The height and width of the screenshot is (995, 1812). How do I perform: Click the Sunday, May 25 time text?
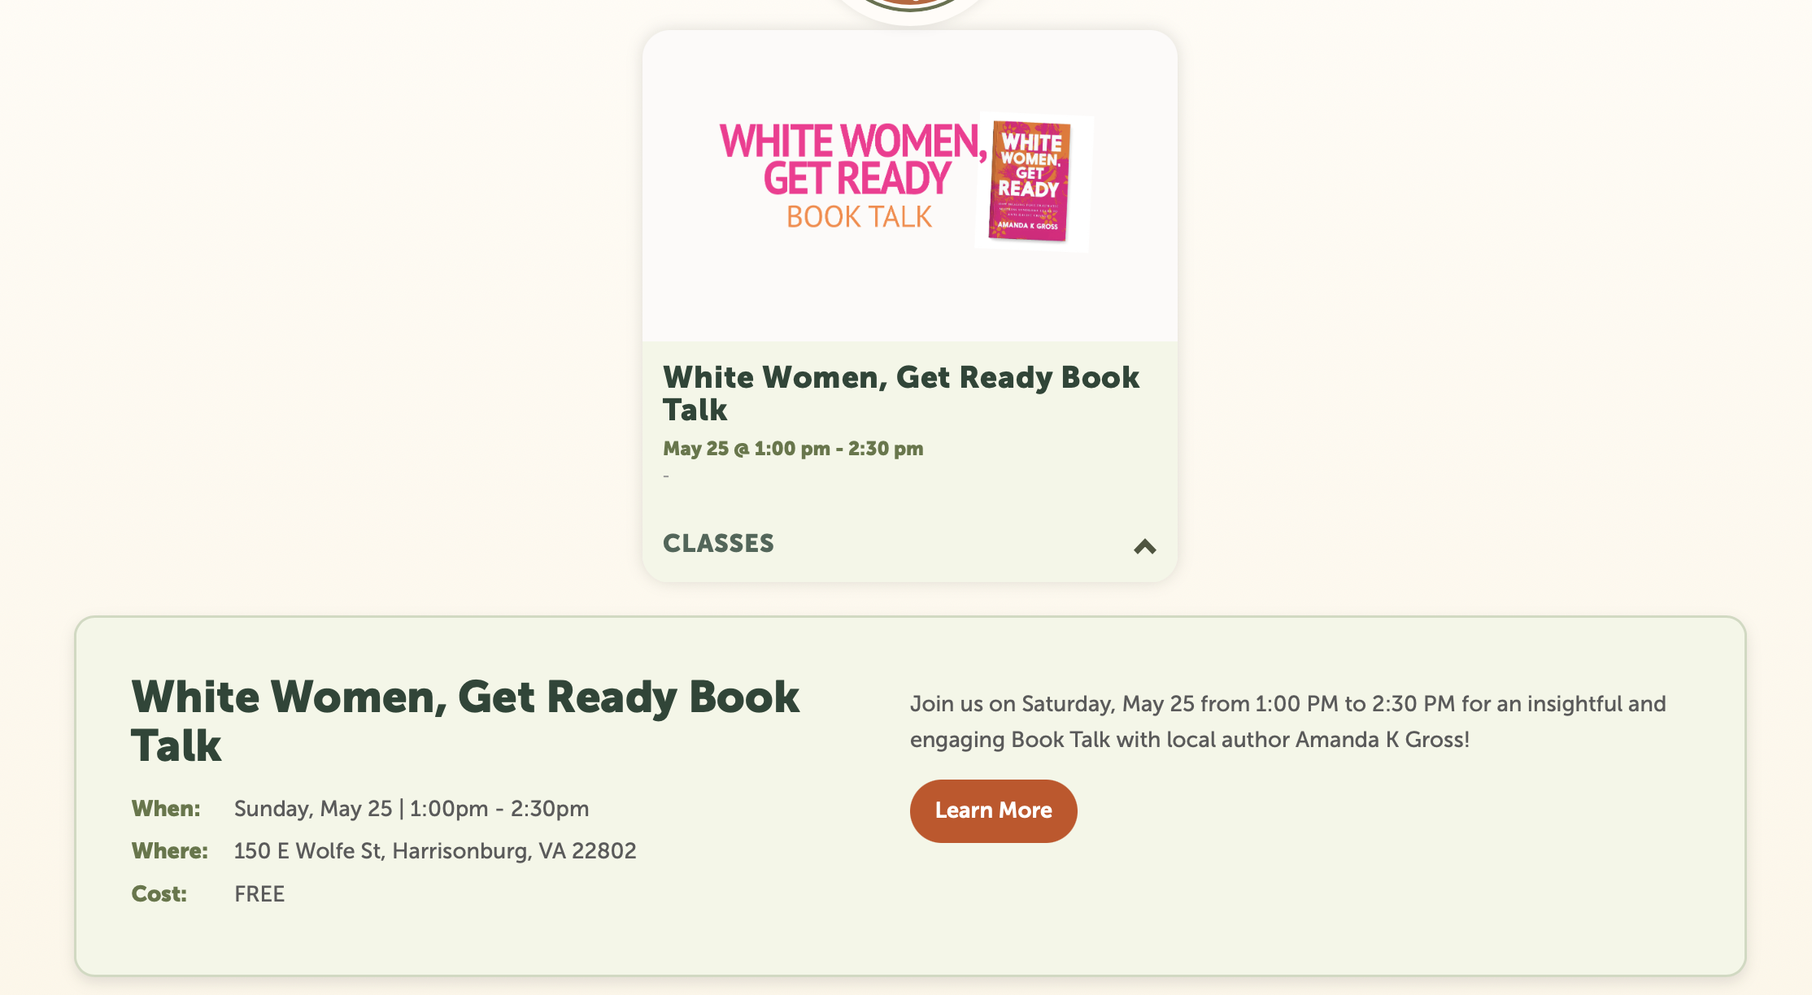[411, 809]
